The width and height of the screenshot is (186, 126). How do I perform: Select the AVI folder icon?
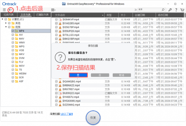click(16, 35)
